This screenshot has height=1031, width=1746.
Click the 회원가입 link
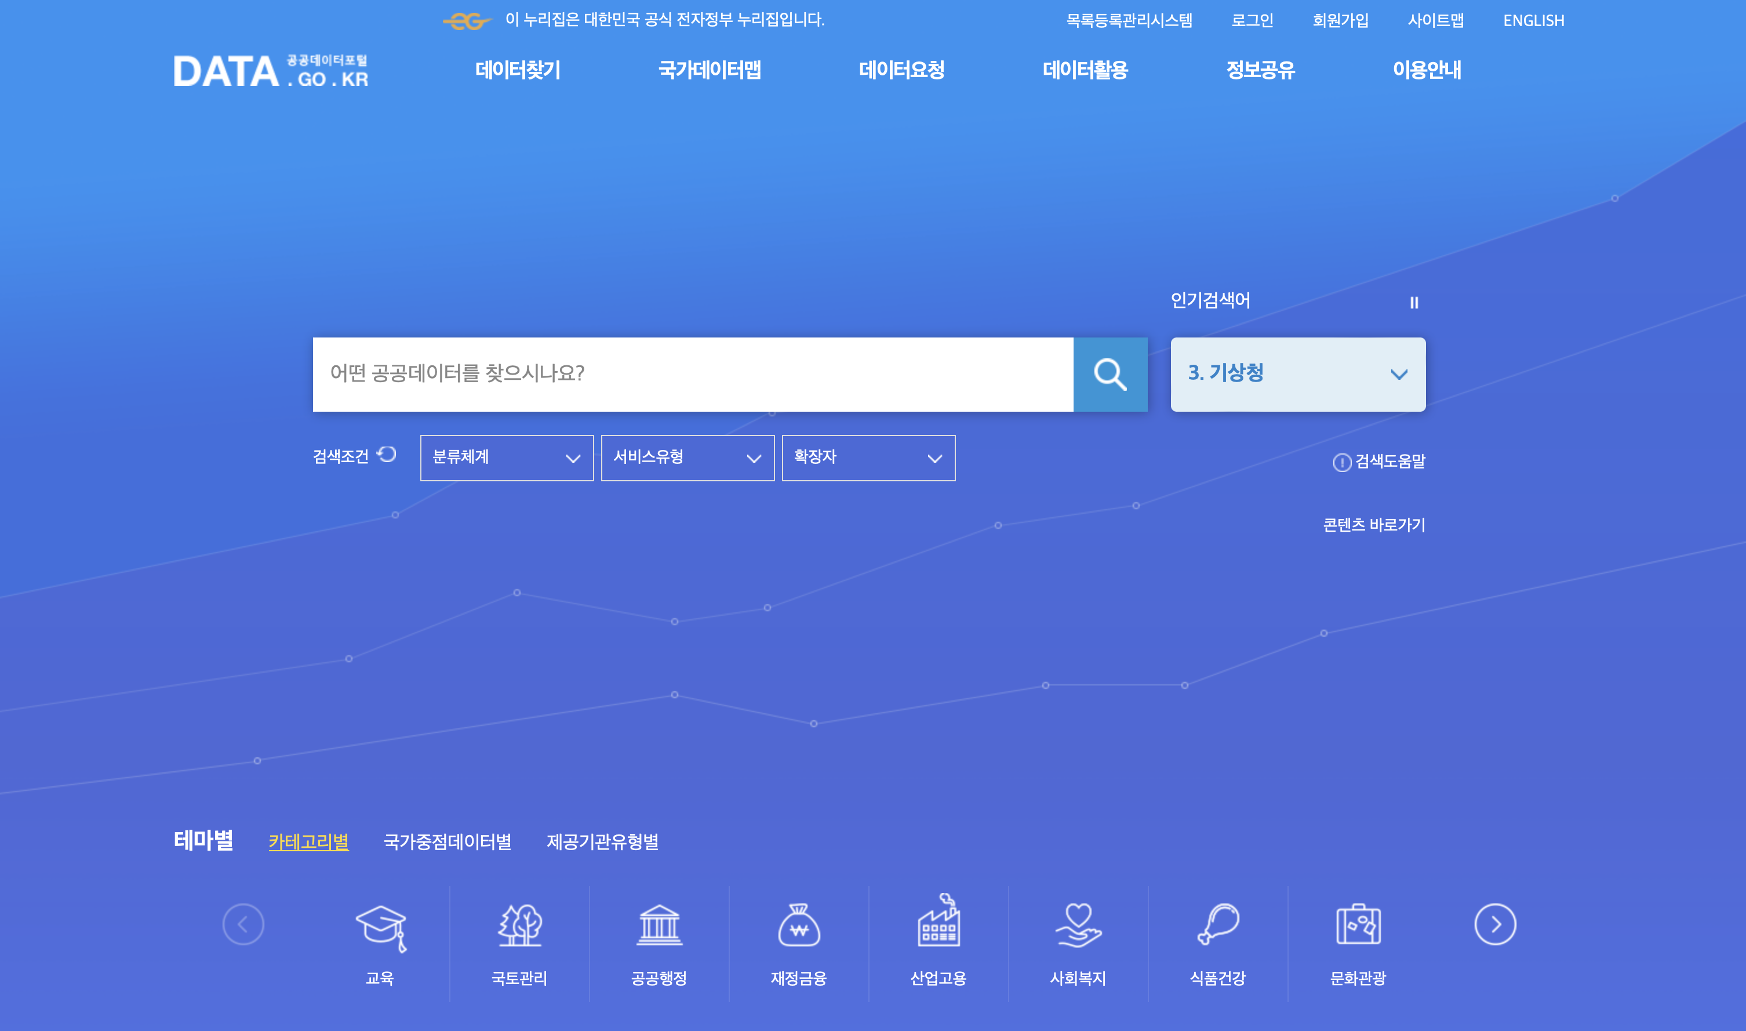point(1340,21)
